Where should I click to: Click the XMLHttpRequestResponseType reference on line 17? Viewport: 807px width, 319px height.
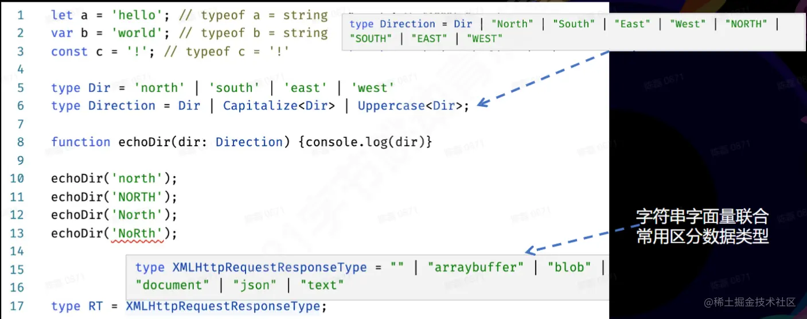223,306
